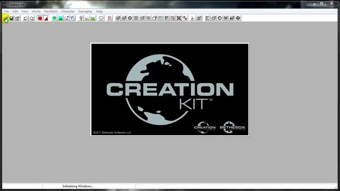Open the View menu
340x191 pixels.
[x=25, y=11]
